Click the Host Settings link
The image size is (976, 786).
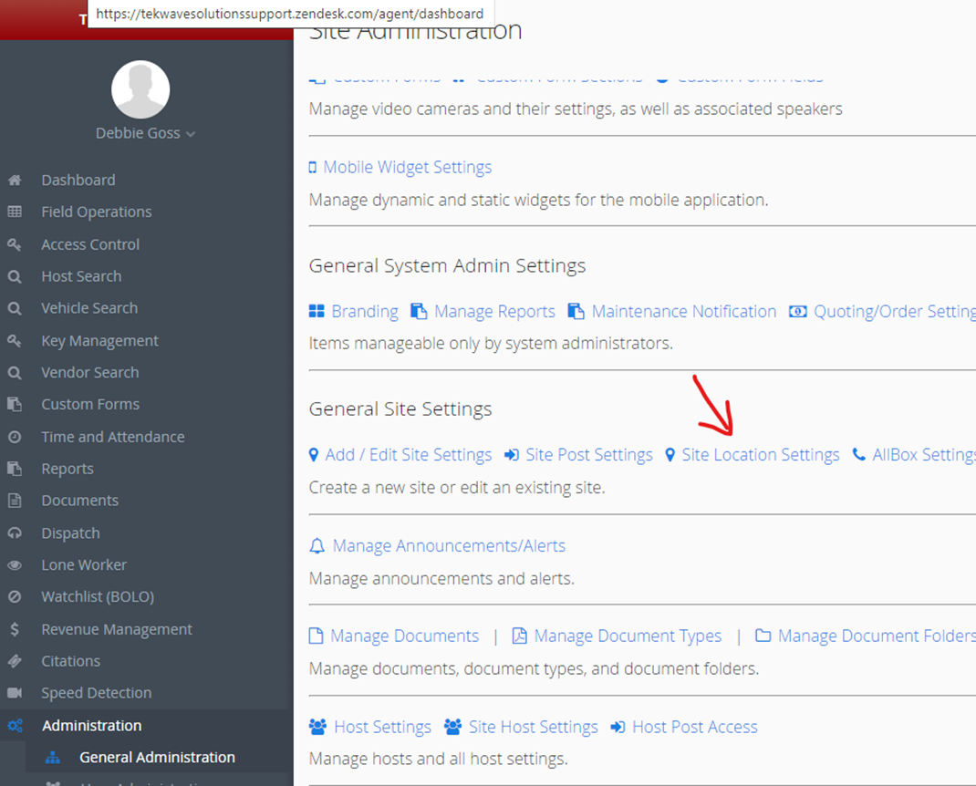coord(382,727)
